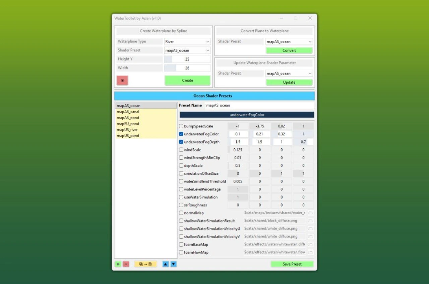Browse for the normalMap texture file

click(x=310, y=213)
